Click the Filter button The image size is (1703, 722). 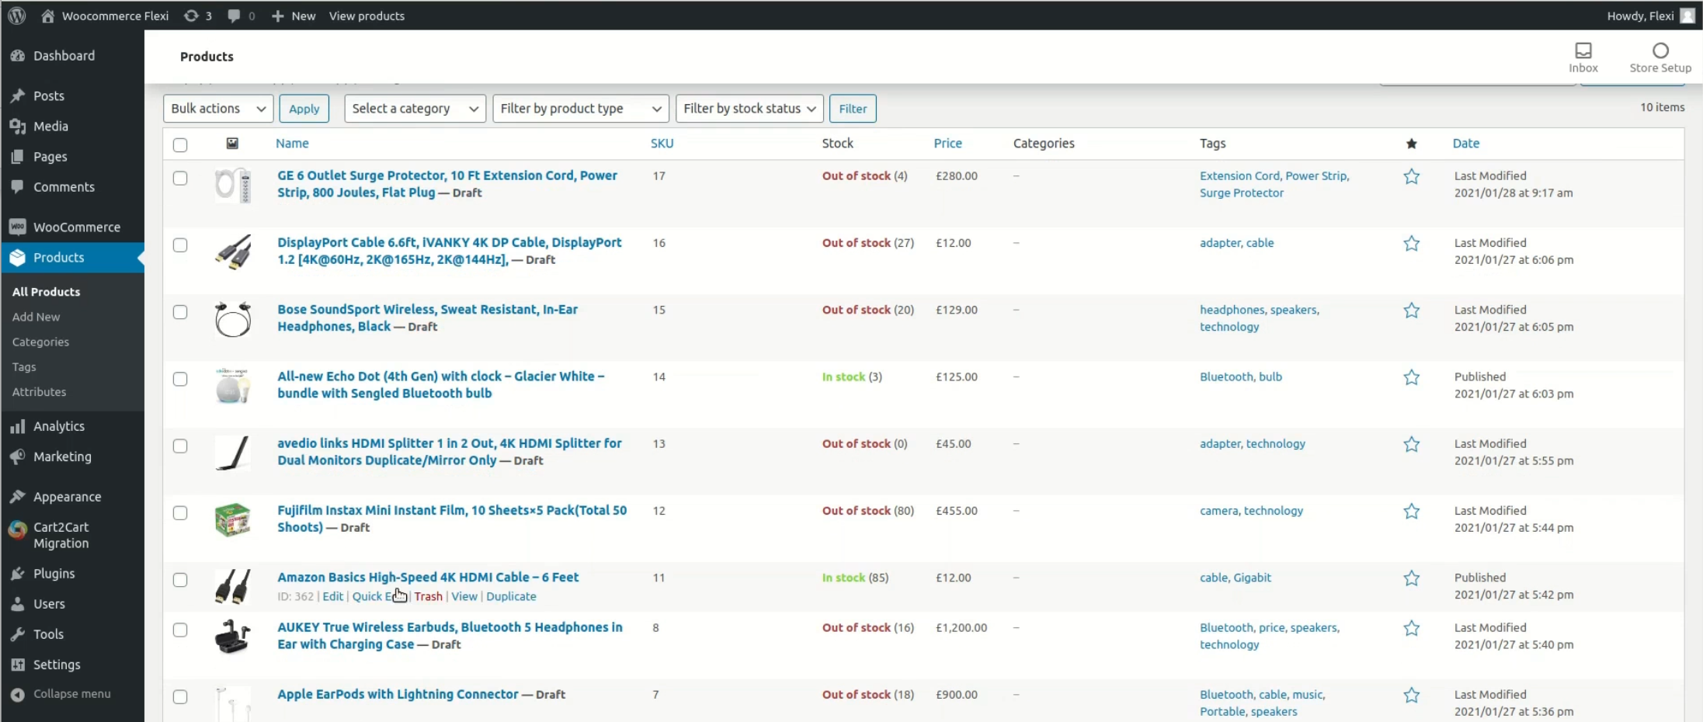(853, 109)
